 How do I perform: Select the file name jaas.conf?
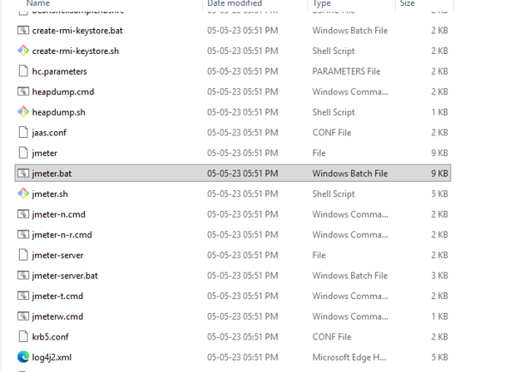click(49, 133)
